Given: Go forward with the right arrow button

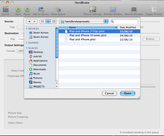Looking at the screenshot, I should 35,21.
